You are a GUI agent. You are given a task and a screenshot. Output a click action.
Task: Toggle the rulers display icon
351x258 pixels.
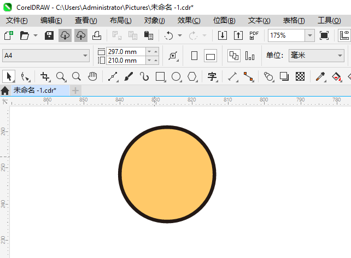[x=344, y=35]
